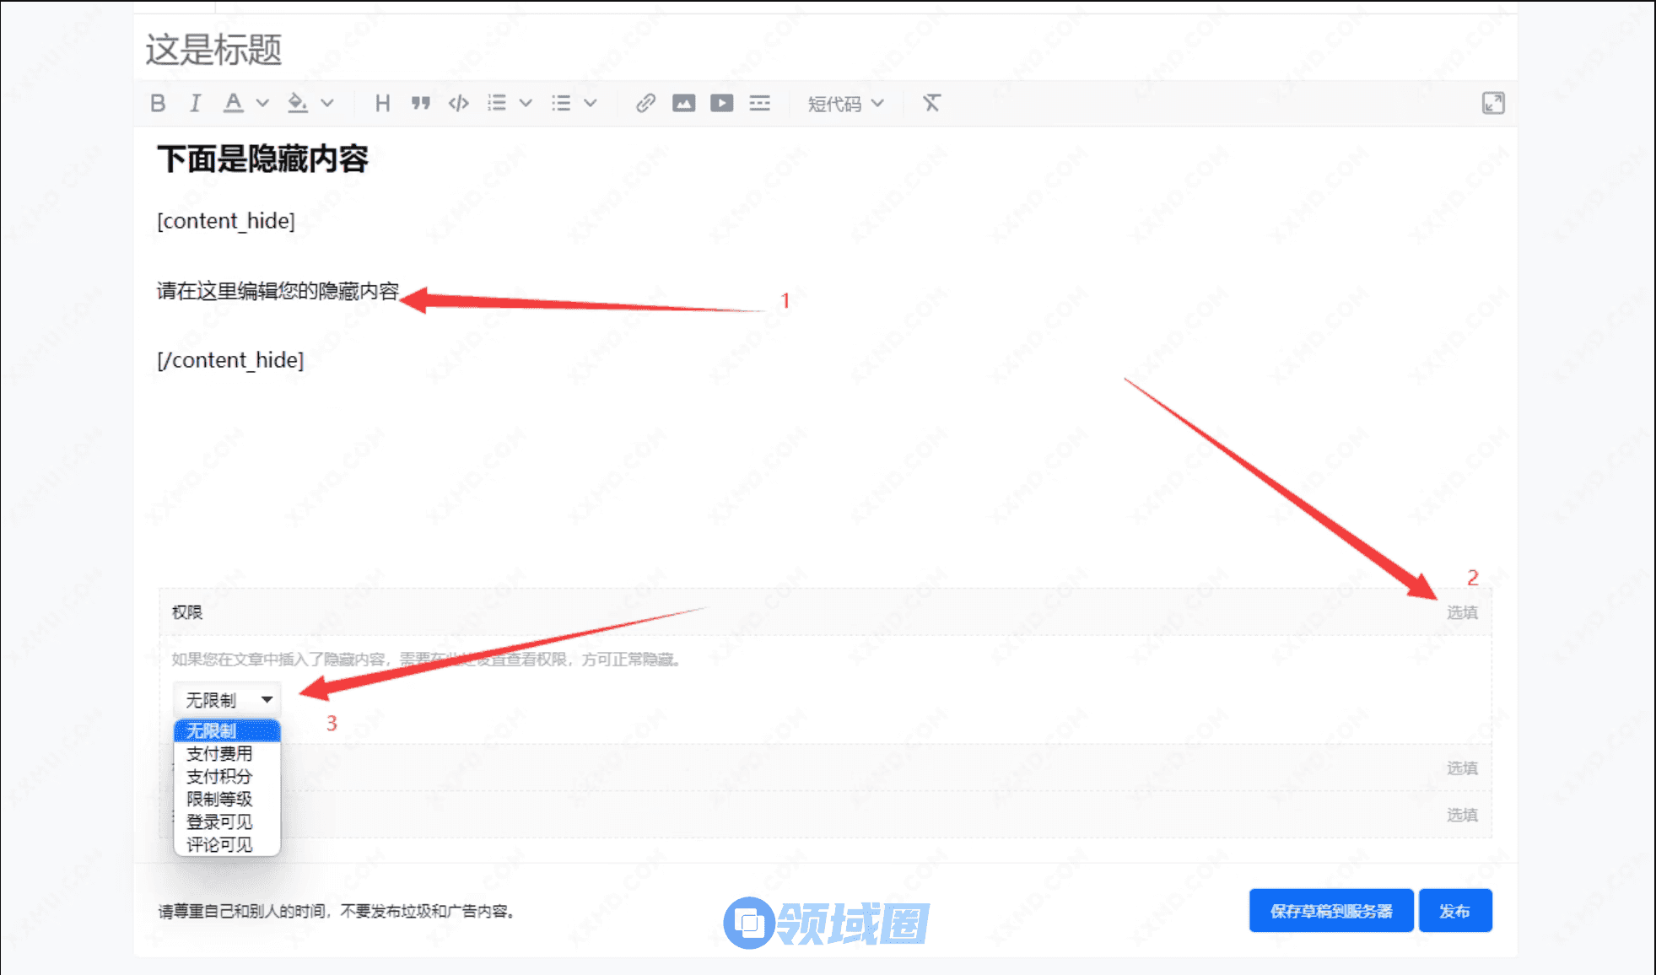Insert a horizontal divider line

click(759, 103)
